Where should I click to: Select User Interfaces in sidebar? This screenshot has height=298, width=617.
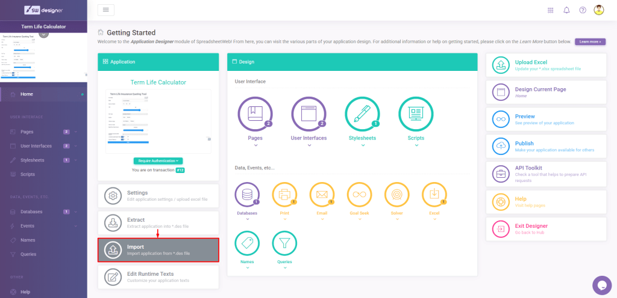tap(43, 146)
